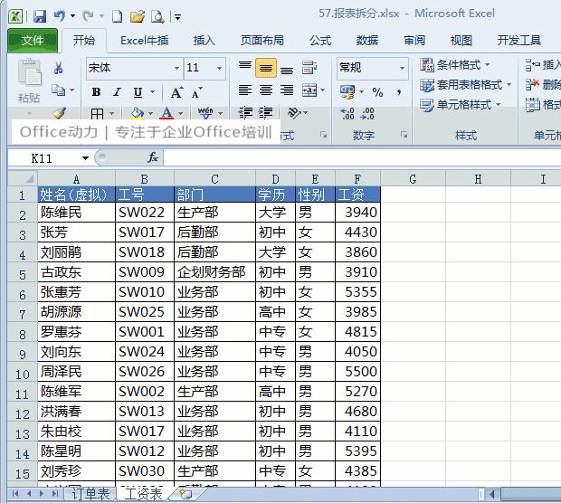Screen dimensions: 561x503
Task: Click 套用表格格式 button
Action: [x=465, y=85]
